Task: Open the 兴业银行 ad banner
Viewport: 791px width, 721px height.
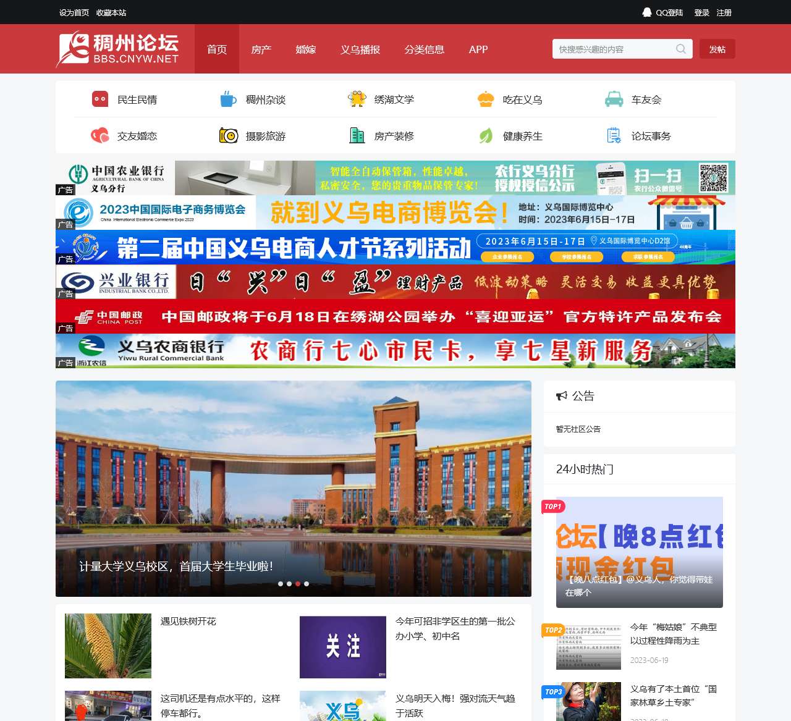Action: coord(395,282)
